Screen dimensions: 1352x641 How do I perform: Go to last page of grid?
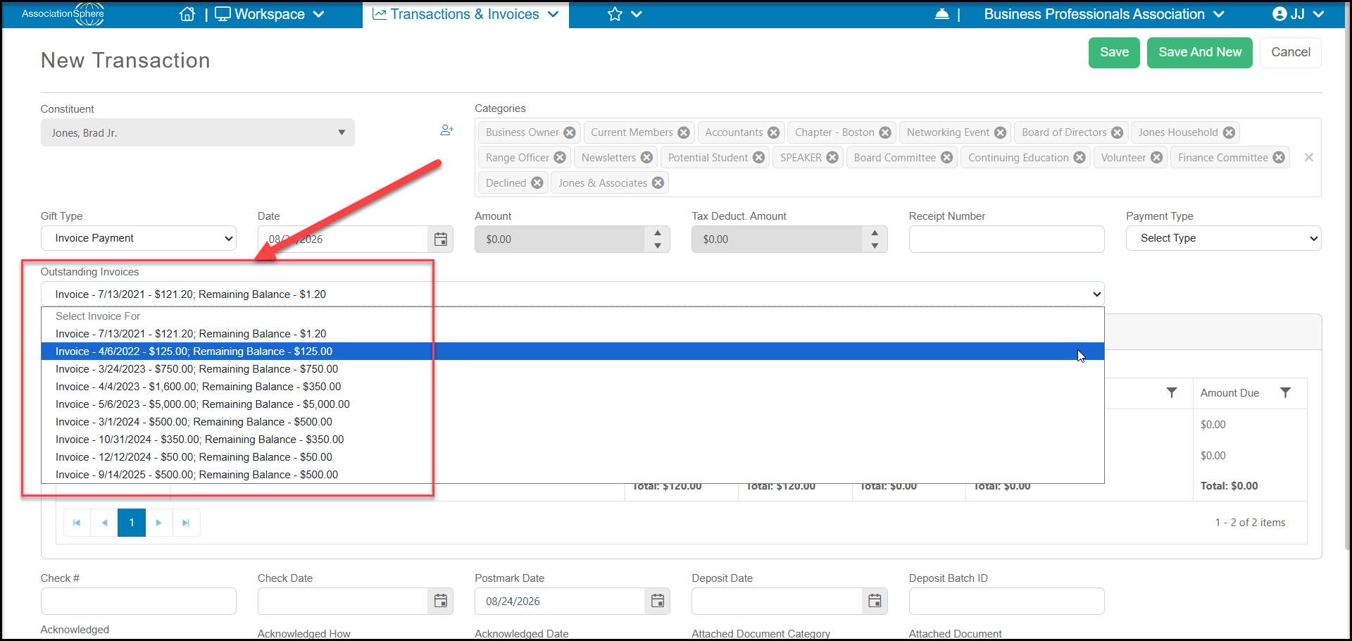(x=186, y=523)
